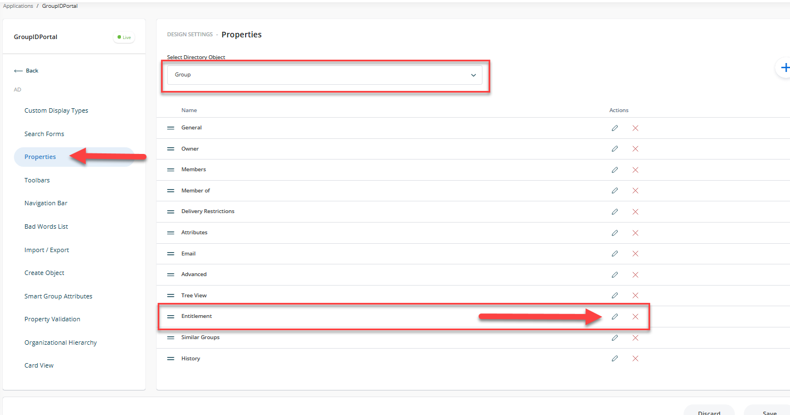Viewport: 790px width, 415px height.
Task: Go to Smart Group Attributes
Action: point(58,296)
